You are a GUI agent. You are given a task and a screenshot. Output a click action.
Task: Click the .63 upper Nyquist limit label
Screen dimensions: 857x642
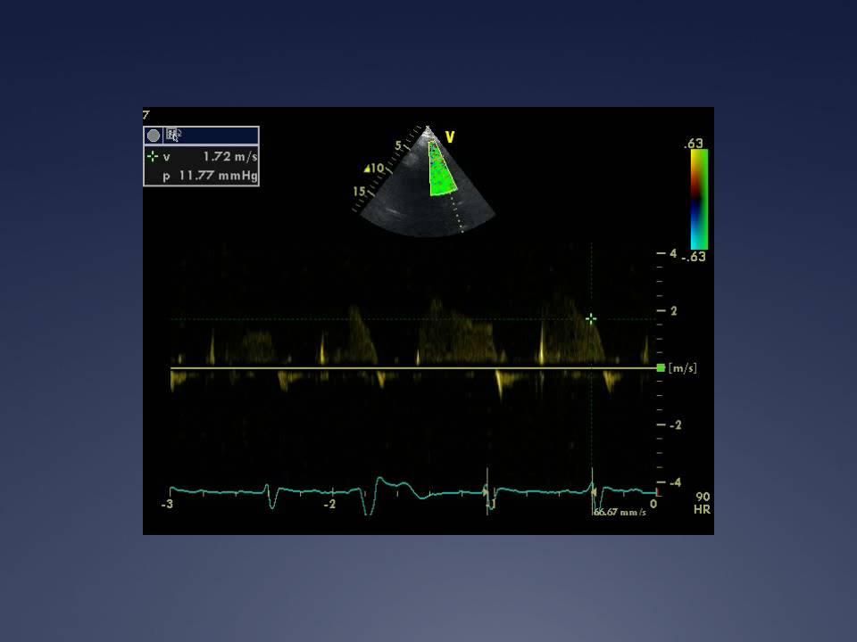[694, 143]
